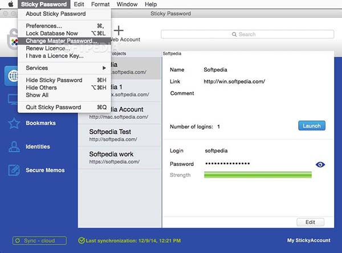Image resolution: width=342 pixels, height=253 pixels.
Task: Click Last synchronization status text
Action: 133,240
